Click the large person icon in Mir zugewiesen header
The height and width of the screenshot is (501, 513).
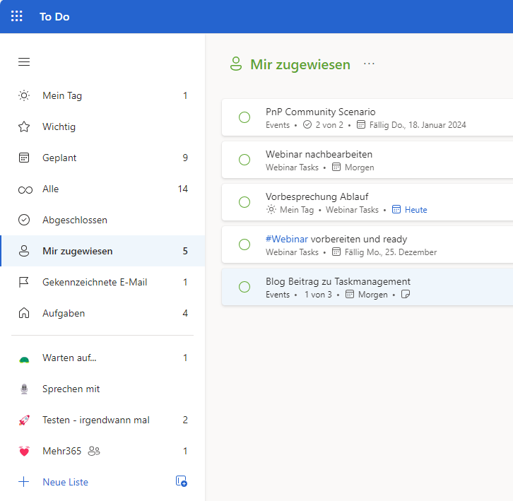coord(236,64)
